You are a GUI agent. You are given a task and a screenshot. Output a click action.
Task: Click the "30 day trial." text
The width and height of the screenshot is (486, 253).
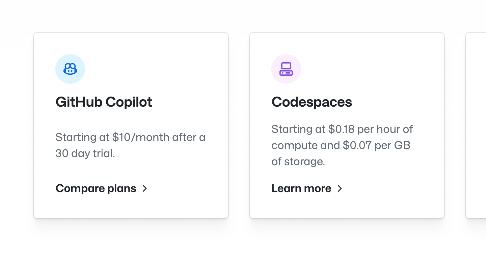click(85, 153)
